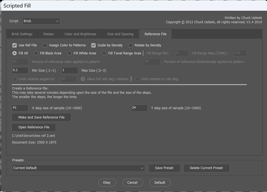This screenshot has height=192, width=267.
Task: Save the current settings as a preset
Action: 164,168
